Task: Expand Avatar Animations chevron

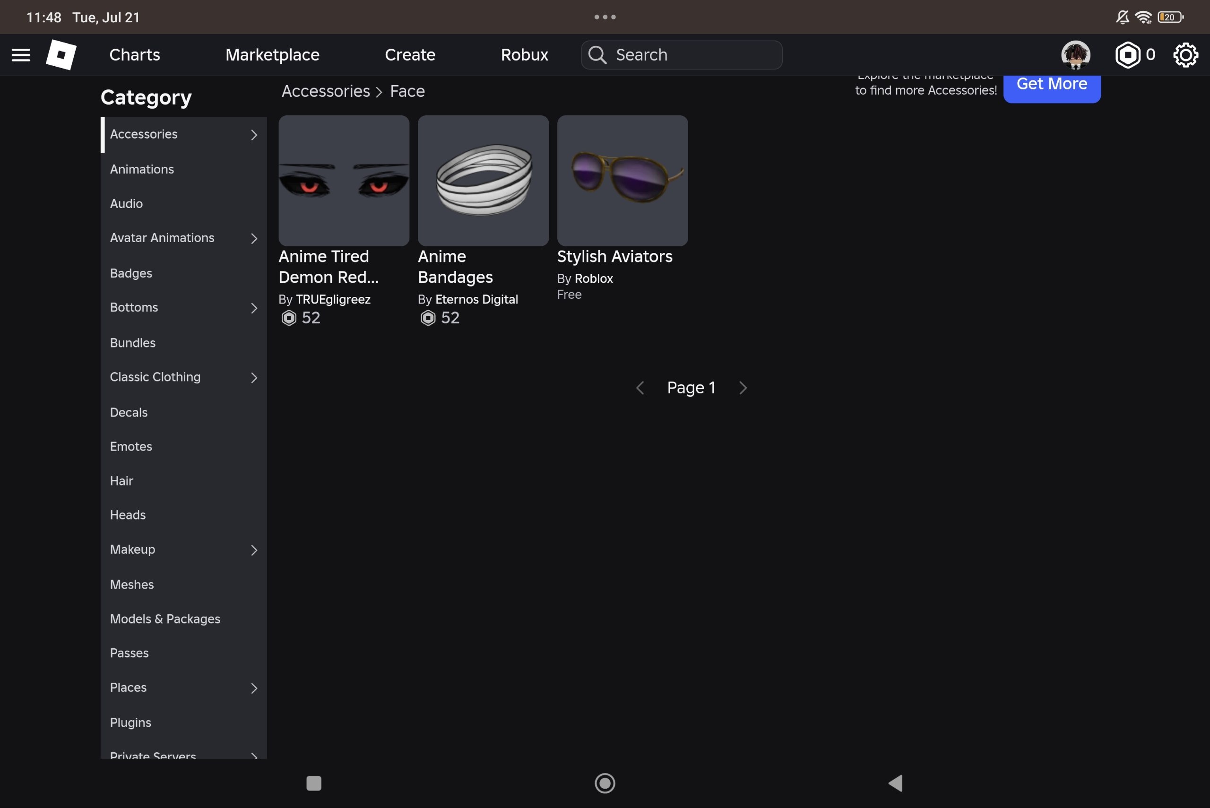Action: [254, 239]
